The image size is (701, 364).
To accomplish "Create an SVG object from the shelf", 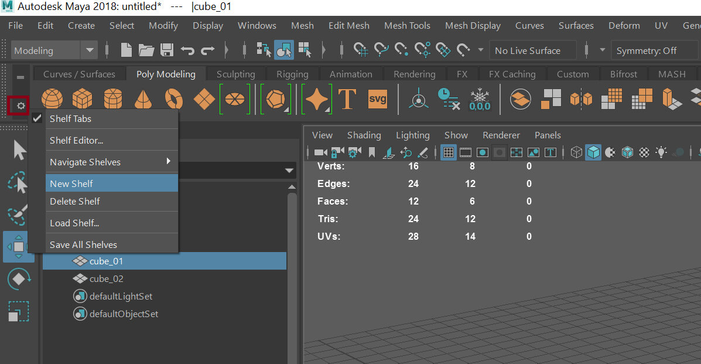I will (377, 99).
